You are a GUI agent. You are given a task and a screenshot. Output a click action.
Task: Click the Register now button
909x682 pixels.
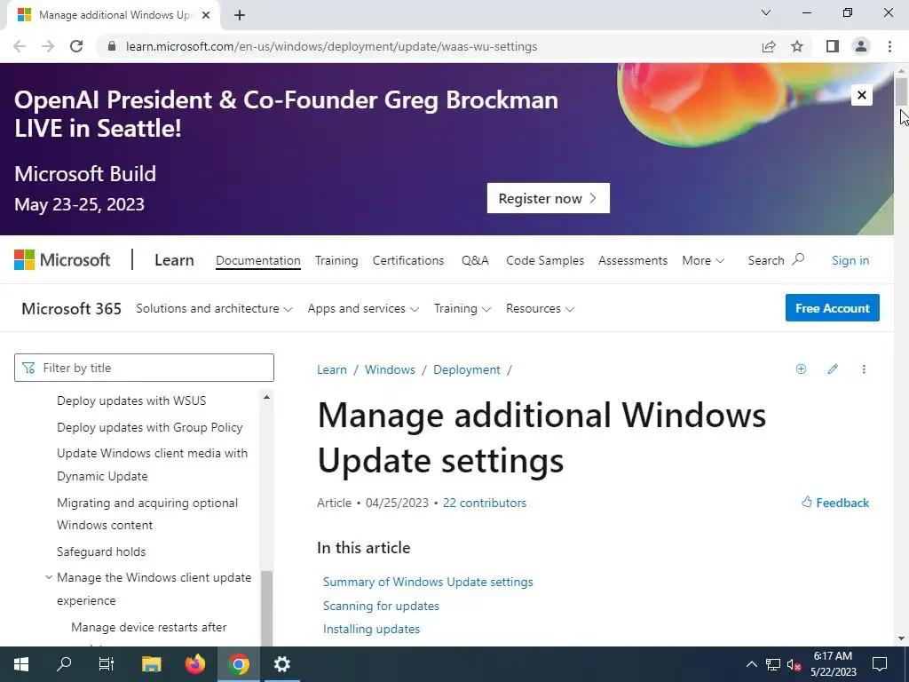click(x=548, y=198)
